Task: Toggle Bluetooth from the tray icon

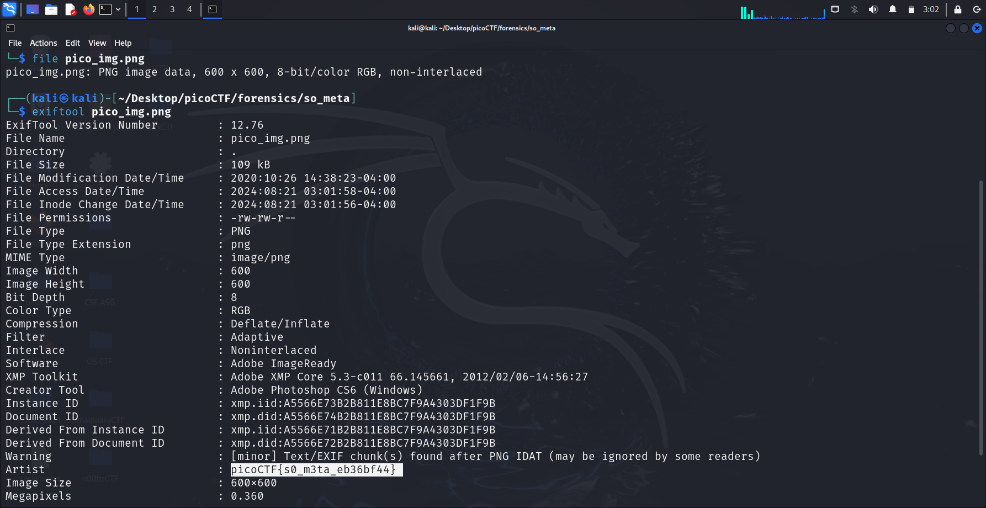Action: [855, 9]
